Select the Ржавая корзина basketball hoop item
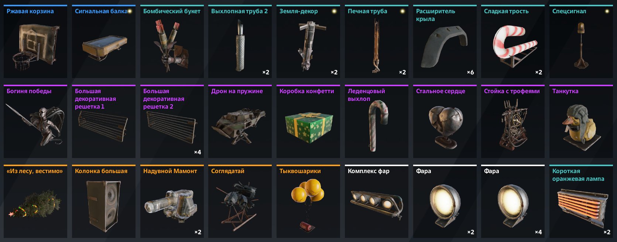Screen dimensions: 617x242 pyautogui.click(x=35, y=41)
